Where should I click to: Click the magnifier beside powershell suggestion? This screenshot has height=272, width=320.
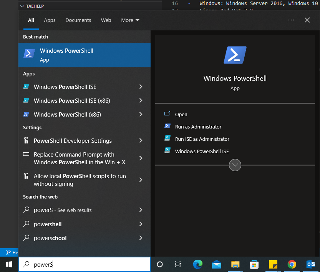(x=27, y=224)
